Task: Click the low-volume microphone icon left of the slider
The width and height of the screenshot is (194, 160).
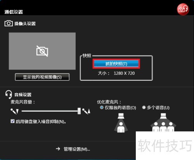Action: click(x=14, y=111)
